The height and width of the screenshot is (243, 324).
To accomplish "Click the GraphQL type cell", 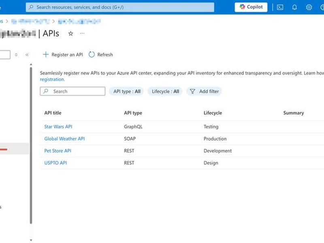I will click(x=133, y=127).
